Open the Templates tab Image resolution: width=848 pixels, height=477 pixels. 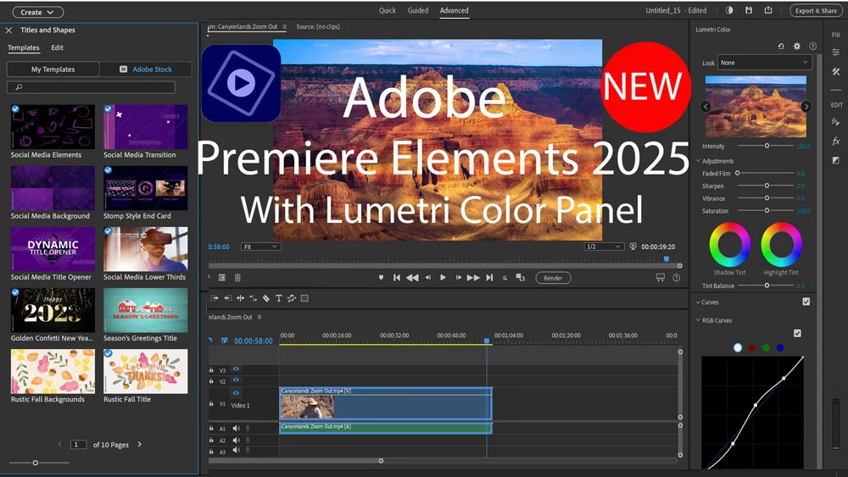[23, 47]
